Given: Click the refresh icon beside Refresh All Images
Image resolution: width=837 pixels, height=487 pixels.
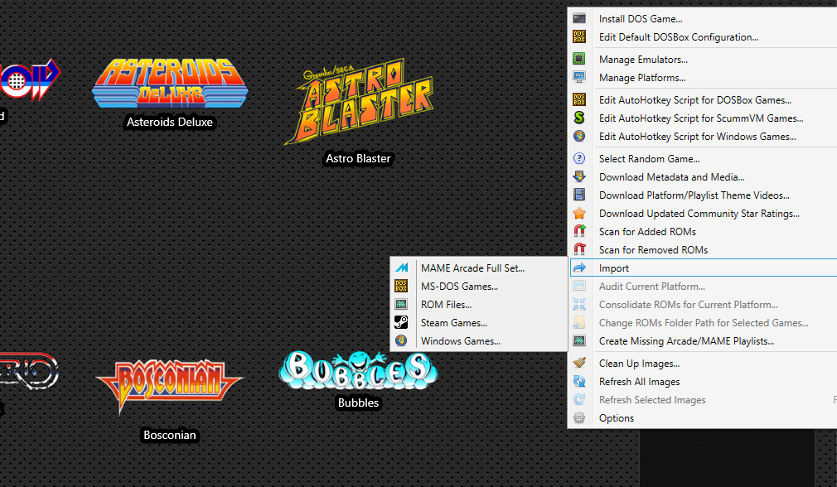Looking at the screenshot, I should coord(579,381).
